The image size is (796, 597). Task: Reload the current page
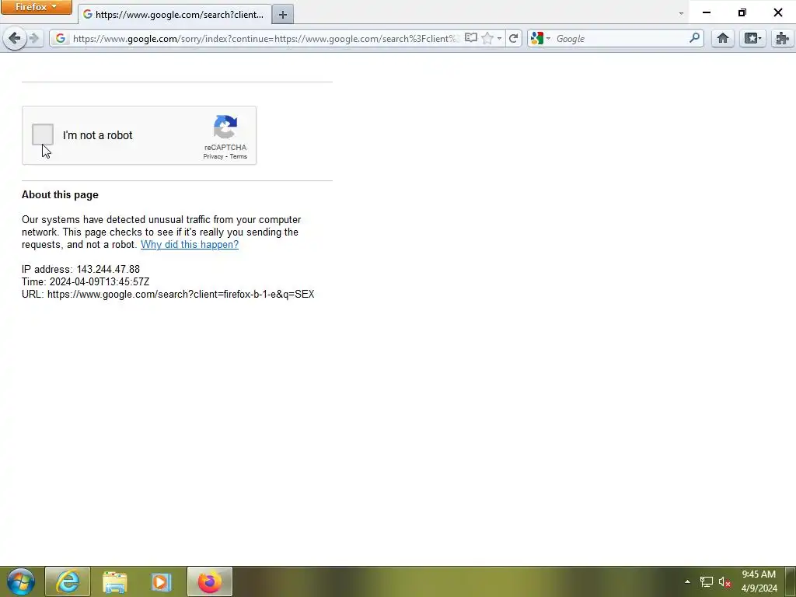click(x=513, y=38)
